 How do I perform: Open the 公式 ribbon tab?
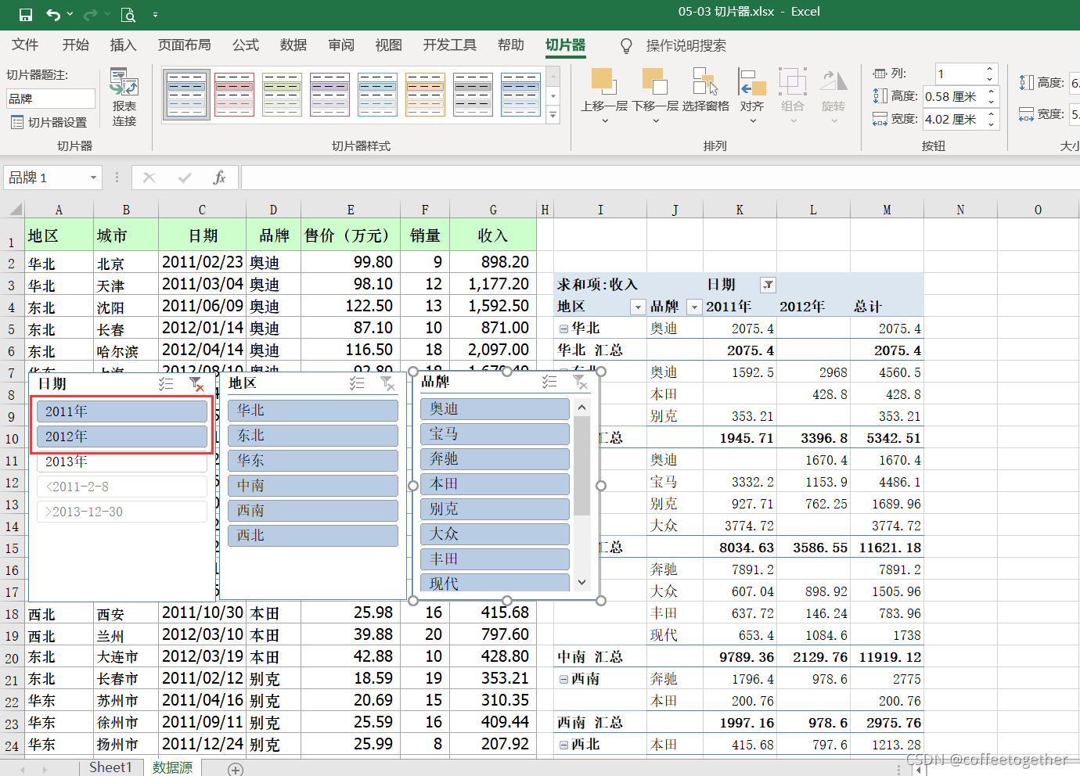246,45
